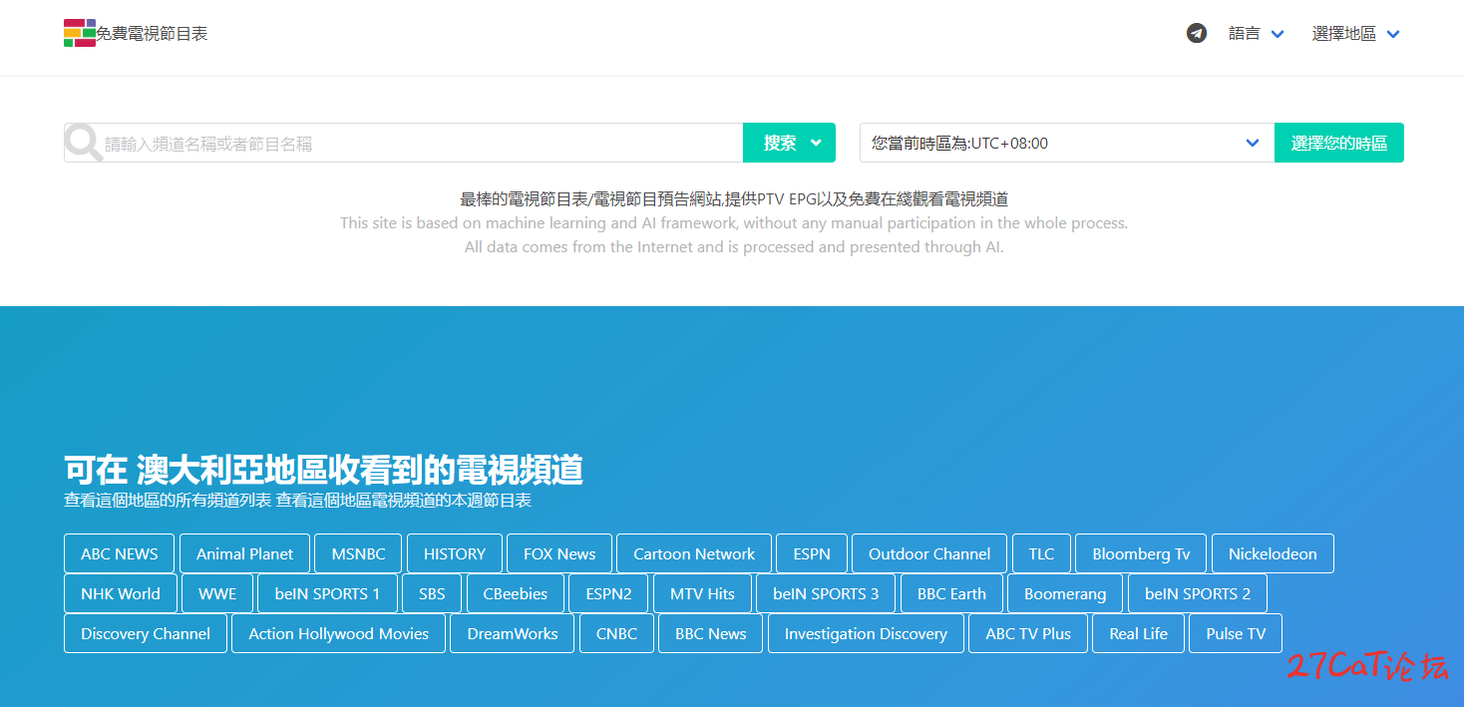
Task: Click the 選擇您的時區 button
Action: coord(1339,143)
